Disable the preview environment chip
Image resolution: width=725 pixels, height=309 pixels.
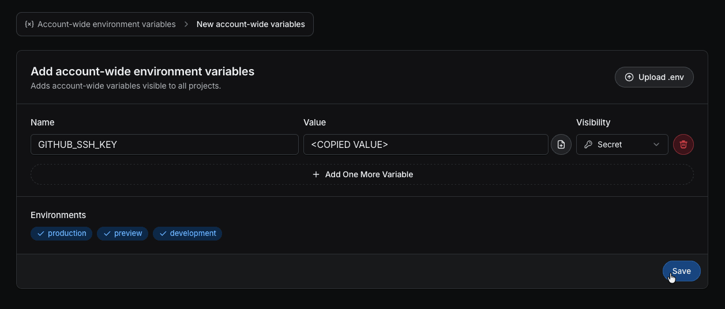click(x=122, y=233)
